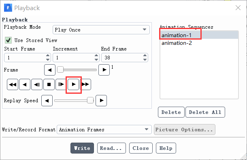
Task: Expand the Write/Record Format dropdown
Action: click(104, 130)
